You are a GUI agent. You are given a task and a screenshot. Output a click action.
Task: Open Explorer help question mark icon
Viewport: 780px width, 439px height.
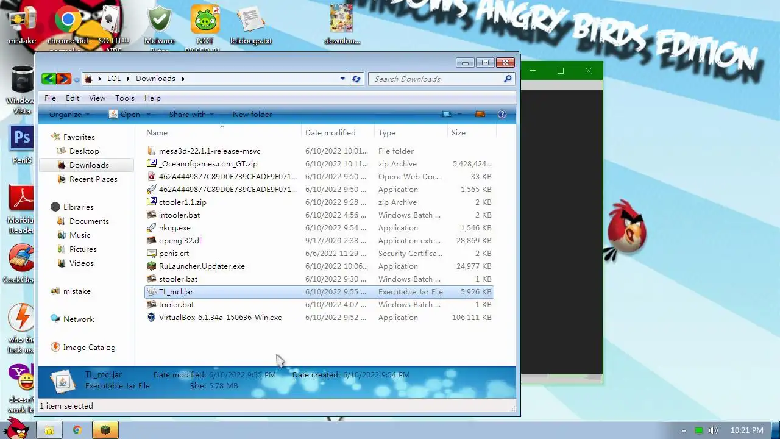[x=502, y=114]
